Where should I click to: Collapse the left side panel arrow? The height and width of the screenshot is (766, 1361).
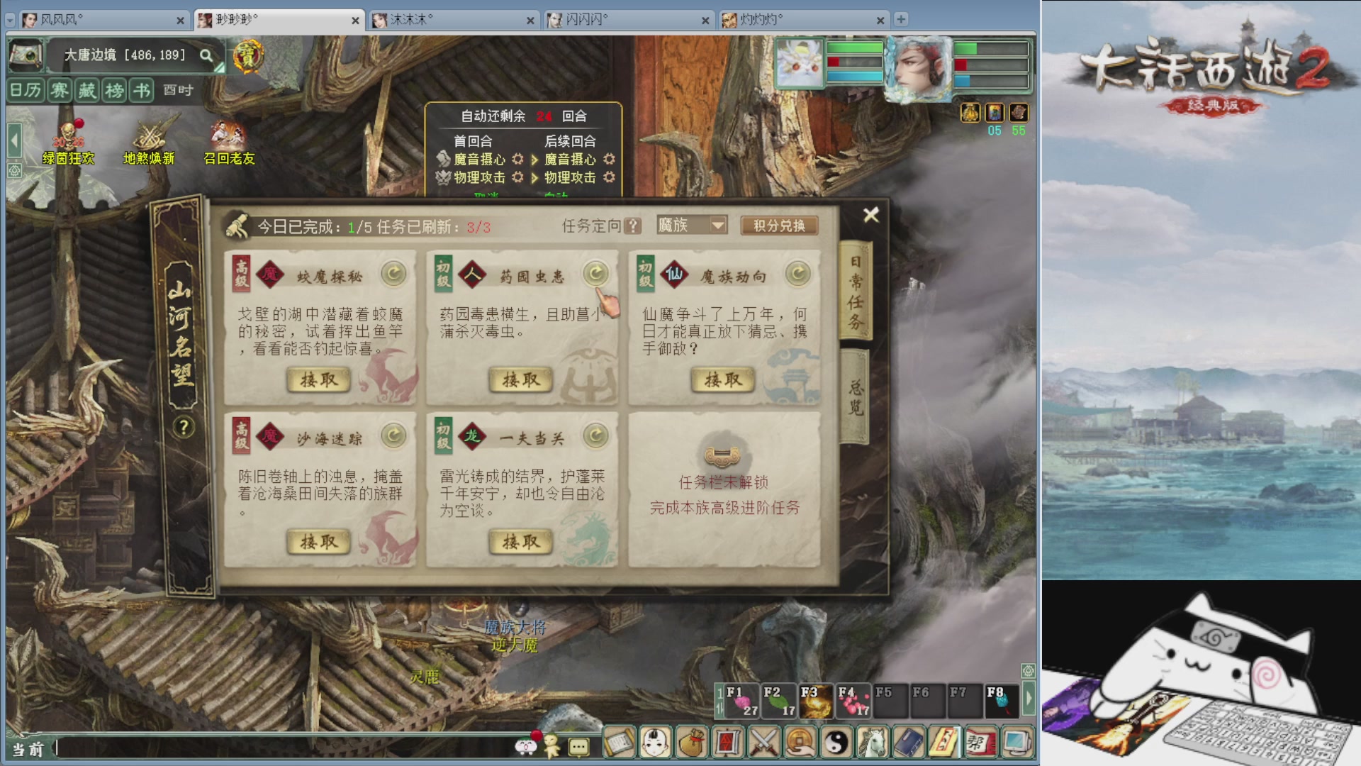[14, 140]
